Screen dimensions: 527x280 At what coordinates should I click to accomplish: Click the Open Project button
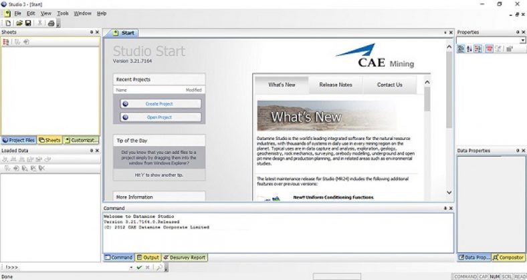click(161, 117)
